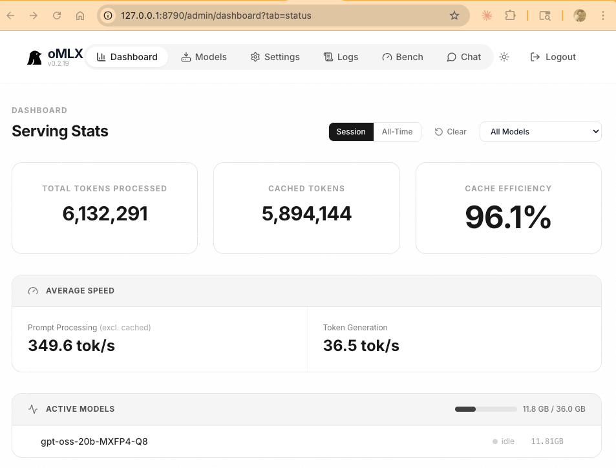Image resolution: width=616 pixels, height=468 pixels.
Task: Click the browser home icon
Action: (x=80, y=16)
